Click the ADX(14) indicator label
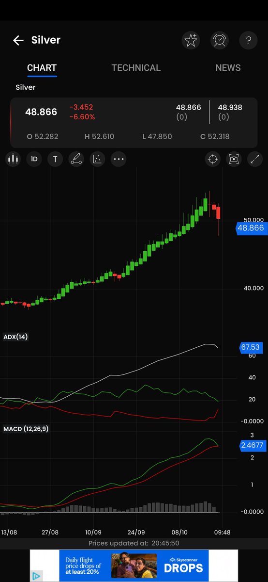This screenshot has width=268, height=582. pyautogui.click(x=15, y=337)
